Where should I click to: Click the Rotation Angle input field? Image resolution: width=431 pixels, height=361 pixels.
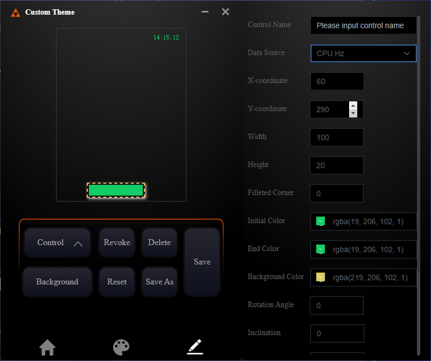(x=336, y=305)
